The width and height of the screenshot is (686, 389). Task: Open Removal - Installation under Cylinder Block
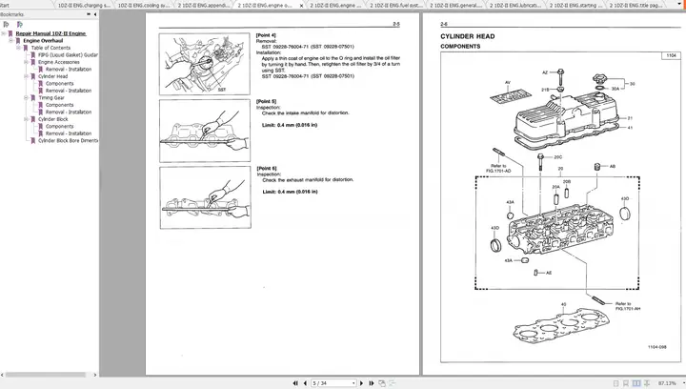point(69,133)
